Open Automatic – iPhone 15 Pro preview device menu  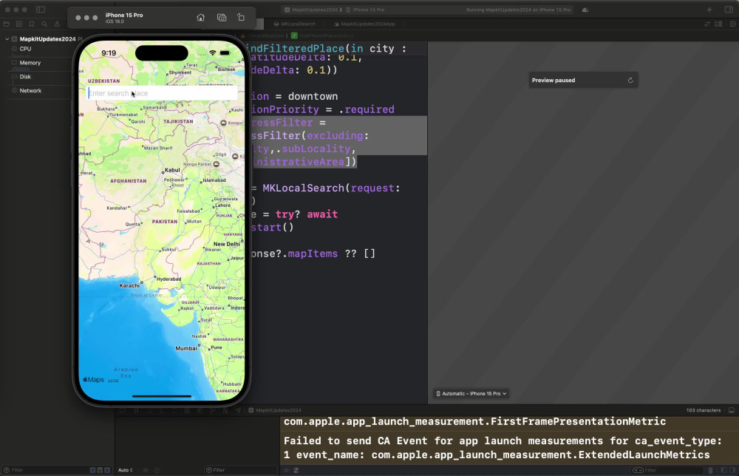[471, 393]
